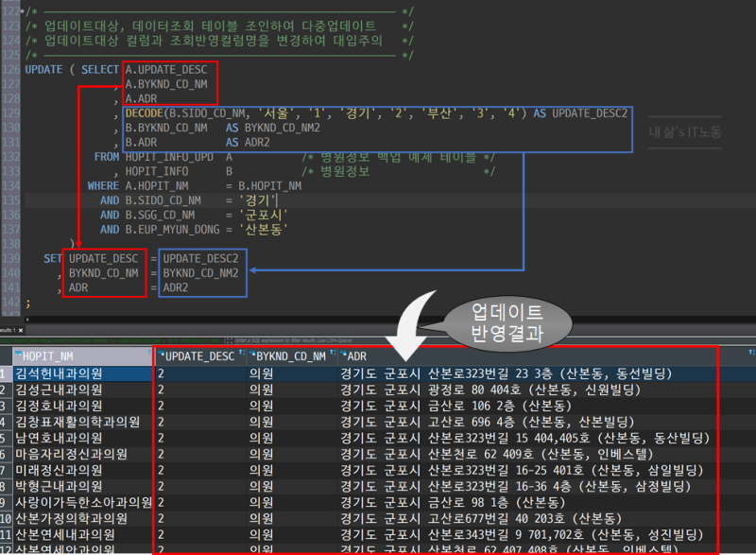The height and width of the screenshot is (555, 756).
Task: Select row 1 by clicking its row number
Action: pos(5,373)
